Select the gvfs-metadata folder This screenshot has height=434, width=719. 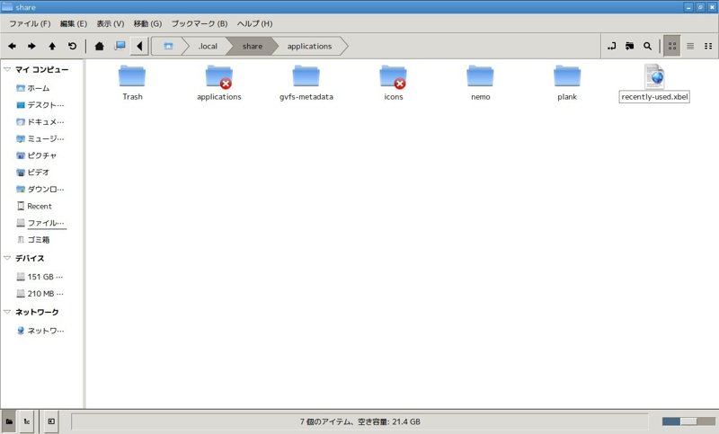pyautogui.click(x=306, y=83)
